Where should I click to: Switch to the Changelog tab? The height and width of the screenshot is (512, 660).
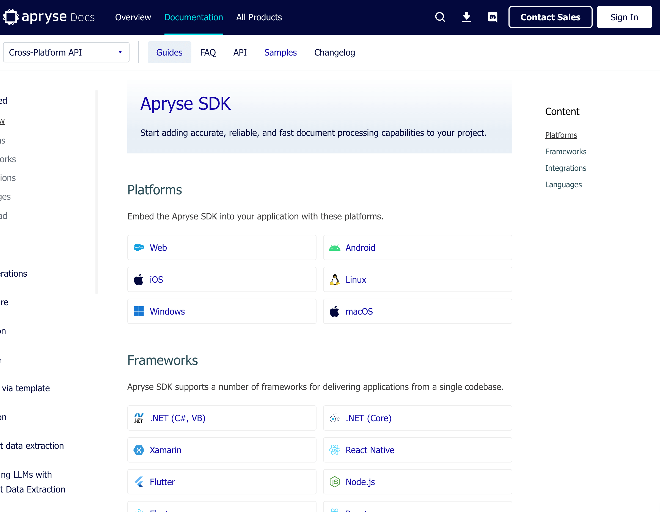[x=334, y=52]
